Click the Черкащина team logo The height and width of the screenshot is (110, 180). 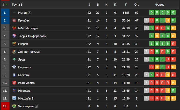(x=14, y=106)
